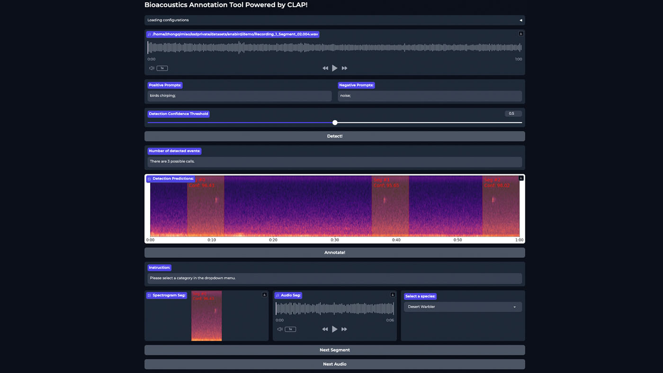Play the Audio Seg clip

click(x=334, y=329)
